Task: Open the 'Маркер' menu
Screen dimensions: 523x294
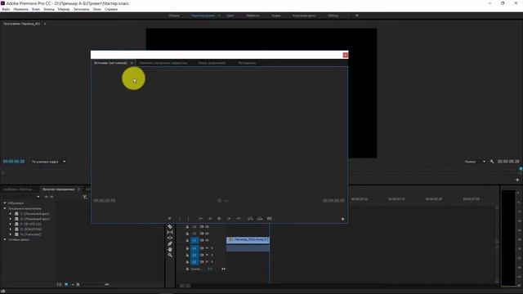Action: point(64,9)
